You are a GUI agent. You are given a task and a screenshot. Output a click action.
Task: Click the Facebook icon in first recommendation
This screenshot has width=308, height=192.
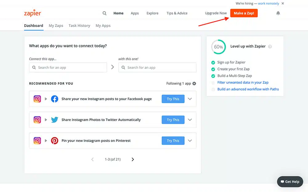pyautogui.click(x=55, y=99)
